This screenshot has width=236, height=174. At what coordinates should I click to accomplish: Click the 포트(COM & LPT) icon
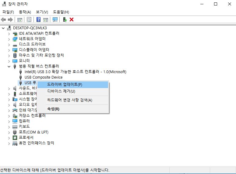(x=15, y=132)
